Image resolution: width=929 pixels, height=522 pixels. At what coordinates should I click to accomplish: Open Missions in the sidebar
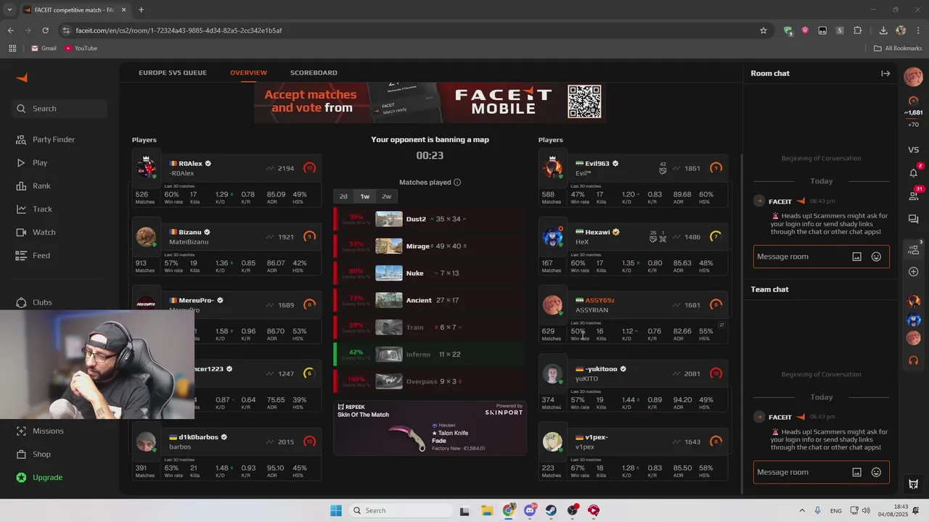(x=48, y=431)
